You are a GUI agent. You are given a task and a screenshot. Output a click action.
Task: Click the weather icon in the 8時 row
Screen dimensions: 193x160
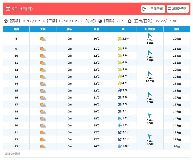(x=43, y=39)
